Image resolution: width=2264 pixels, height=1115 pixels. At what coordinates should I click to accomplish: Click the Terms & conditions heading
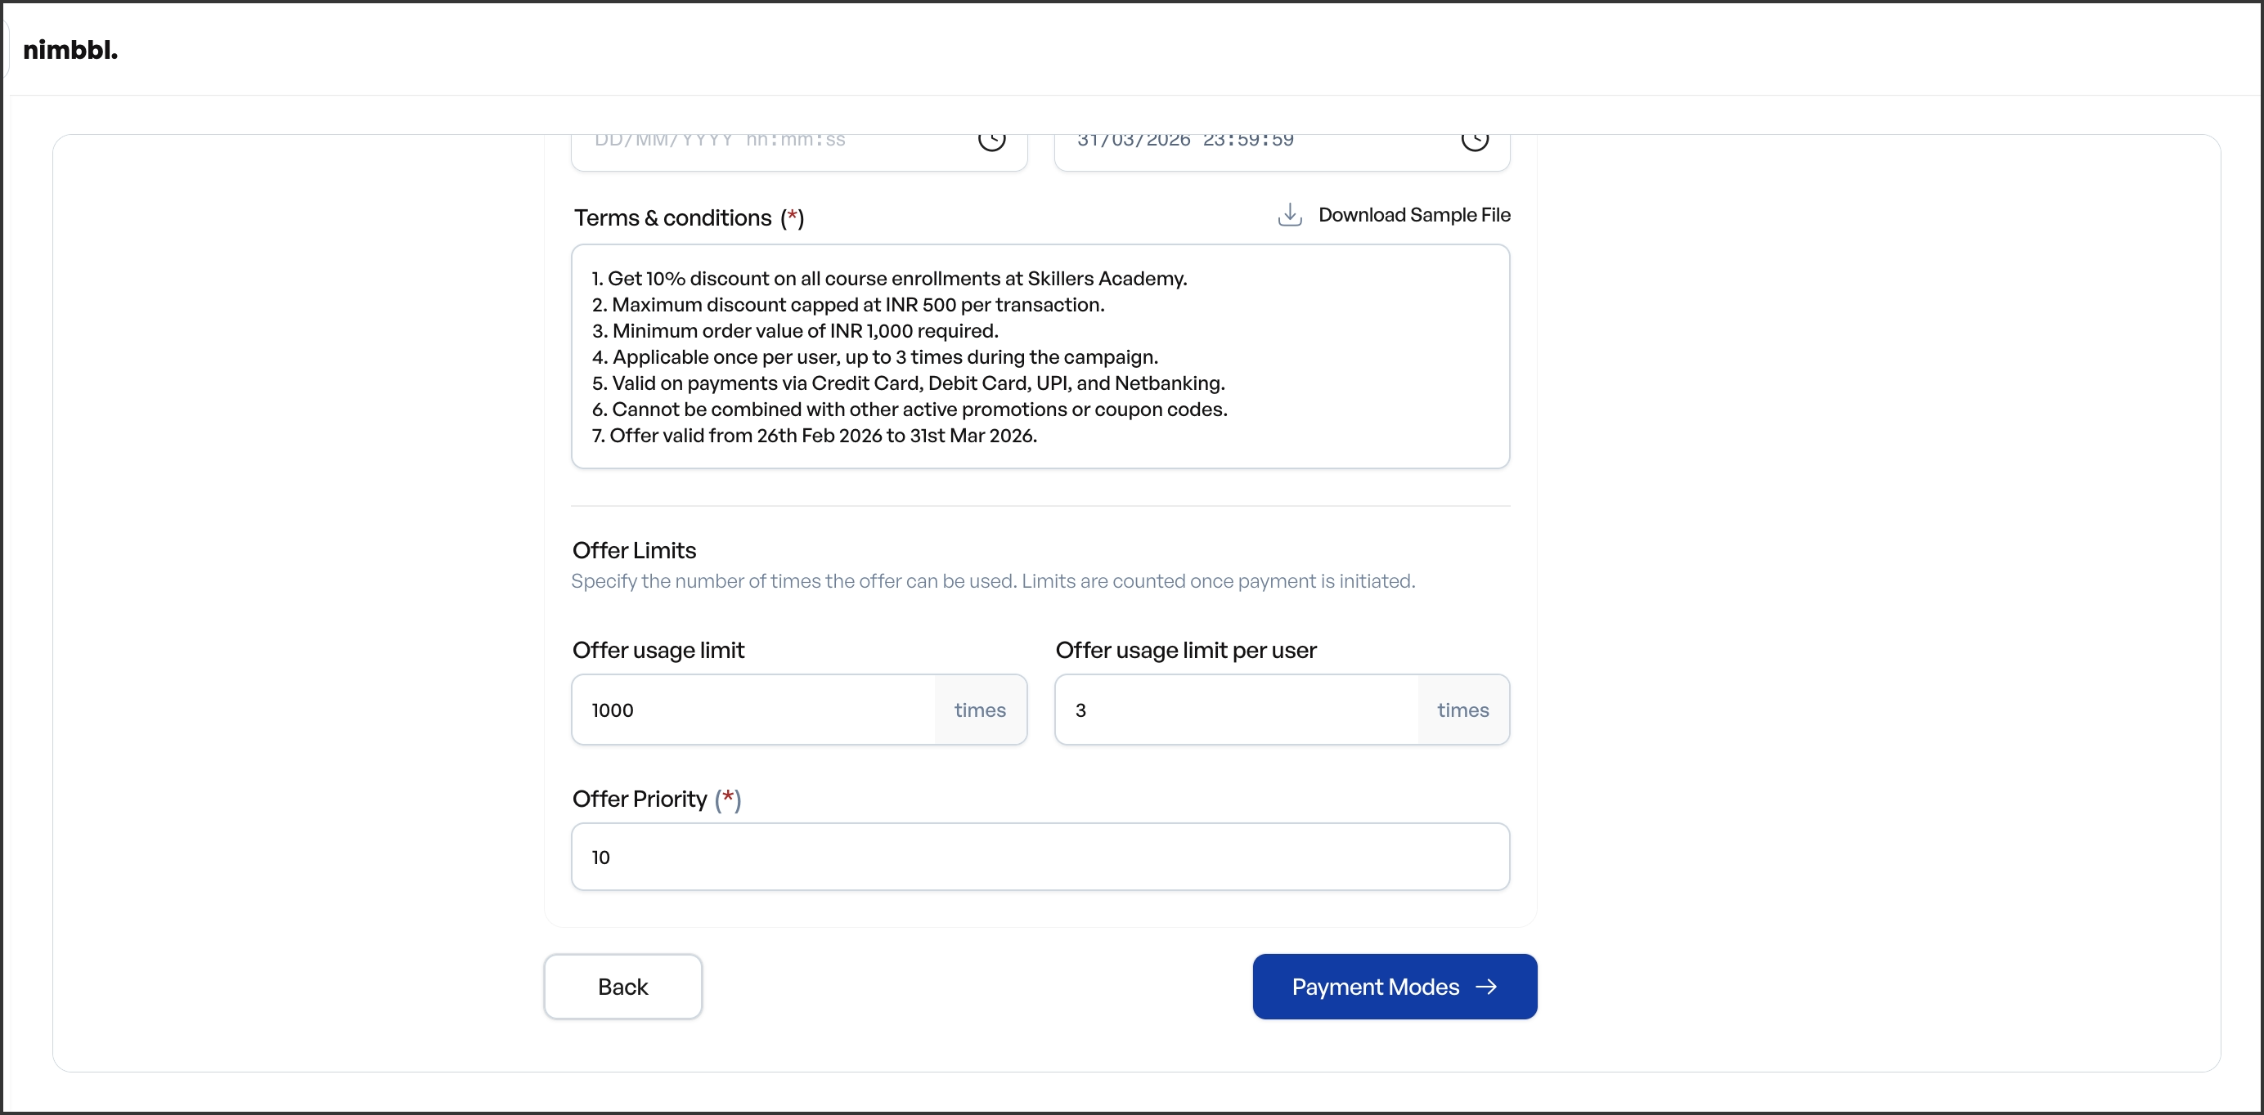(672, 218)
